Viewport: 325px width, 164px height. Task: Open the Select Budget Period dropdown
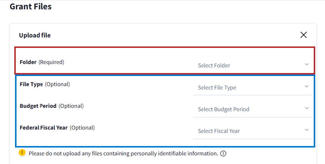click(248, 109)
